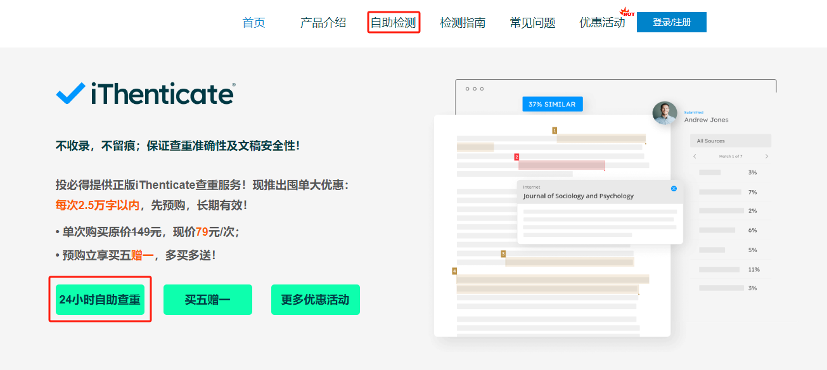Go to the 产品介绍 page
This screenshot has width=827, height=370.
click(x=323, y=23)
